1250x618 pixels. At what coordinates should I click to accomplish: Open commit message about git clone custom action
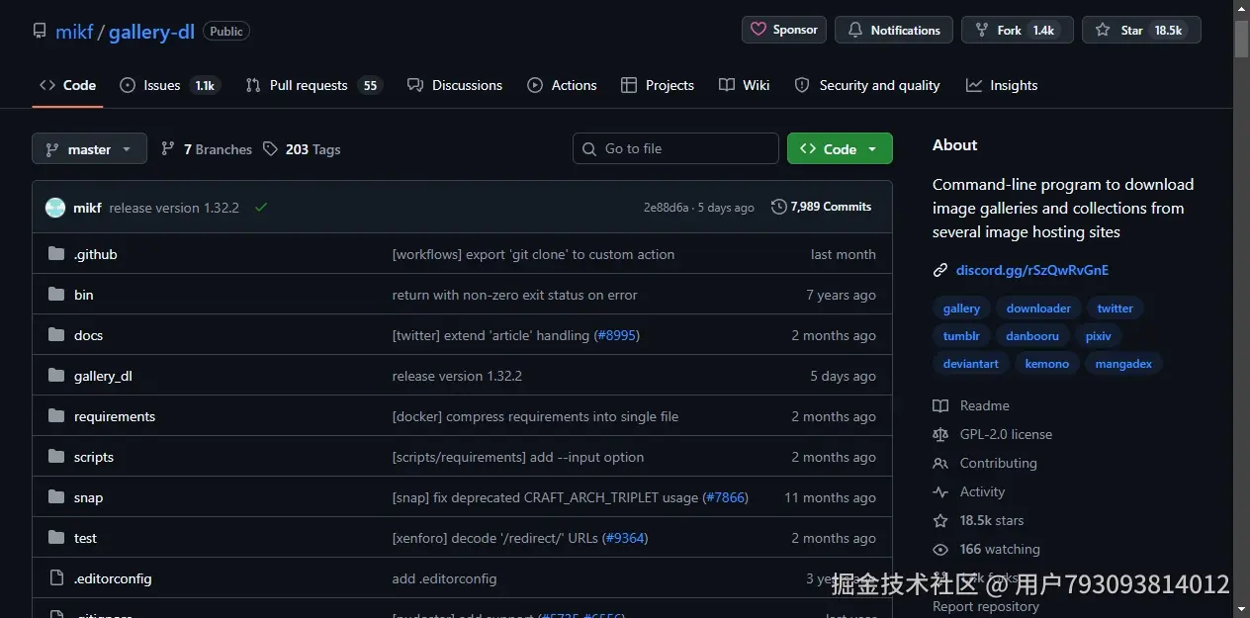click(x=533, y=254)
